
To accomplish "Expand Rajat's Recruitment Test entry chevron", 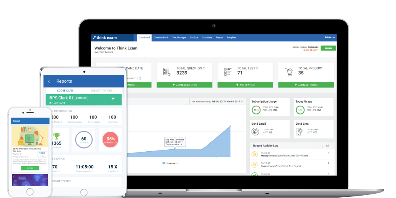I will pyautogui.click(x=328, y=163).
